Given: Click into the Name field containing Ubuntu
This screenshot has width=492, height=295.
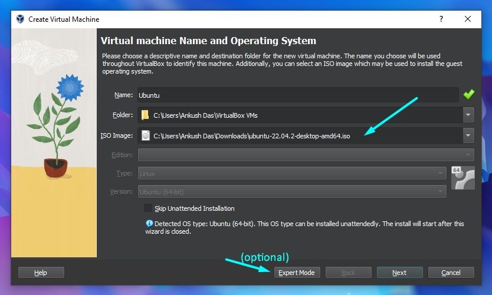Looking at the screenshot, I should click(x=298, y=95).
